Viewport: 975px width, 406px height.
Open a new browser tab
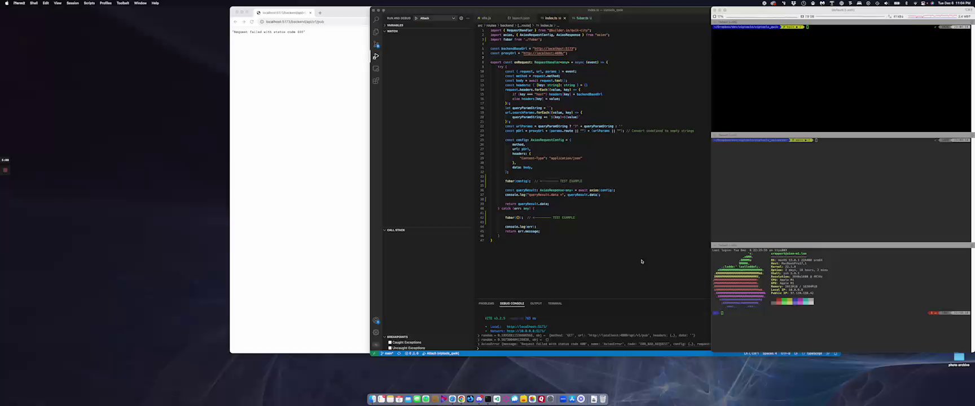pyautogui.click(x=320, y=12)
